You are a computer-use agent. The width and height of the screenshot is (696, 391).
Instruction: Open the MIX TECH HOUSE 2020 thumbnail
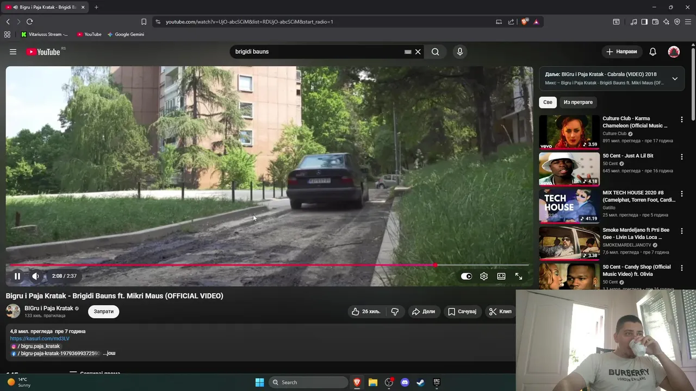tap(569, 206)
